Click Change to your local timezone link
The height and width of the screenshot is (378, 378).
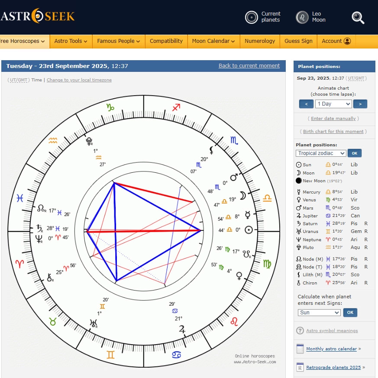[79, 80]
